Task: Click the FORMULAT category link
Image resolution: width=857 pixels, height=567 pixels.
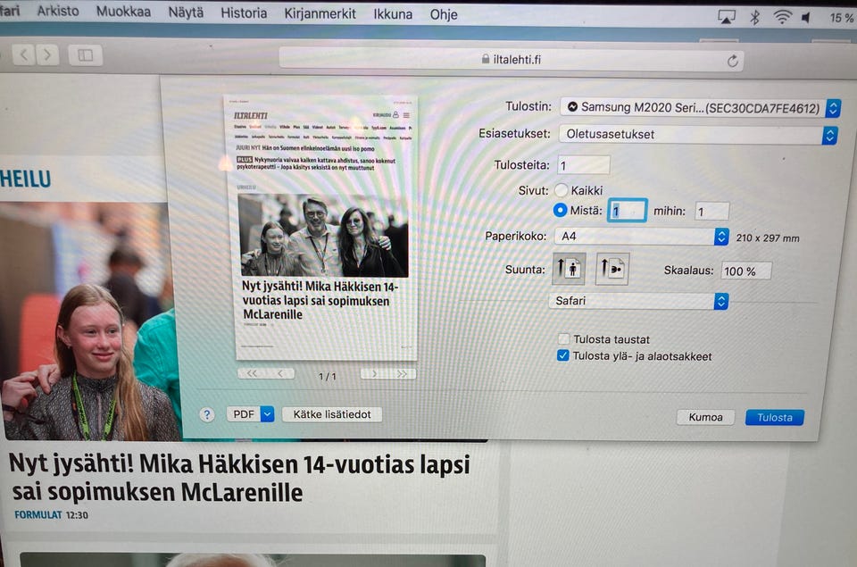Action: [x=37, y=514]
